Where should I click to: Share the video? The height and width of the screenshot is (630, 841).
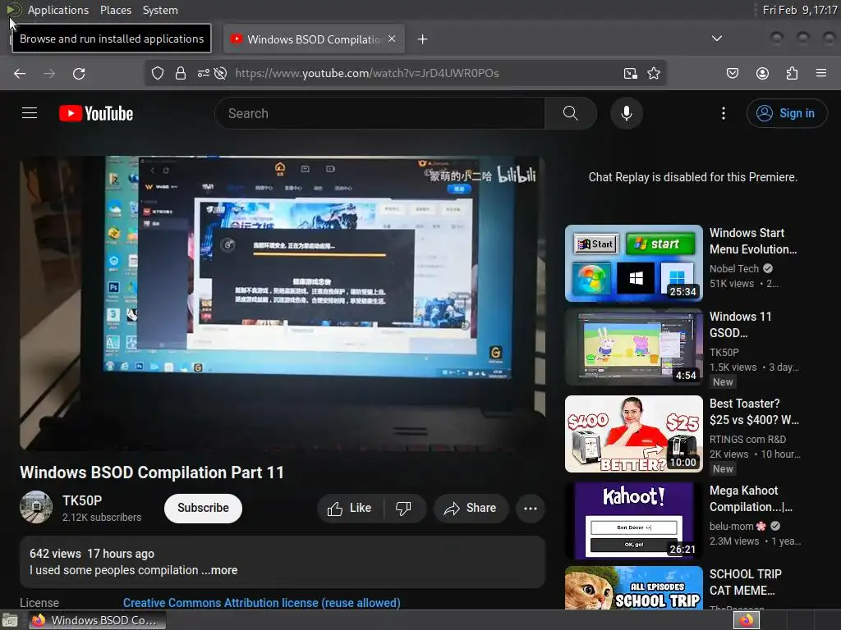471,508
